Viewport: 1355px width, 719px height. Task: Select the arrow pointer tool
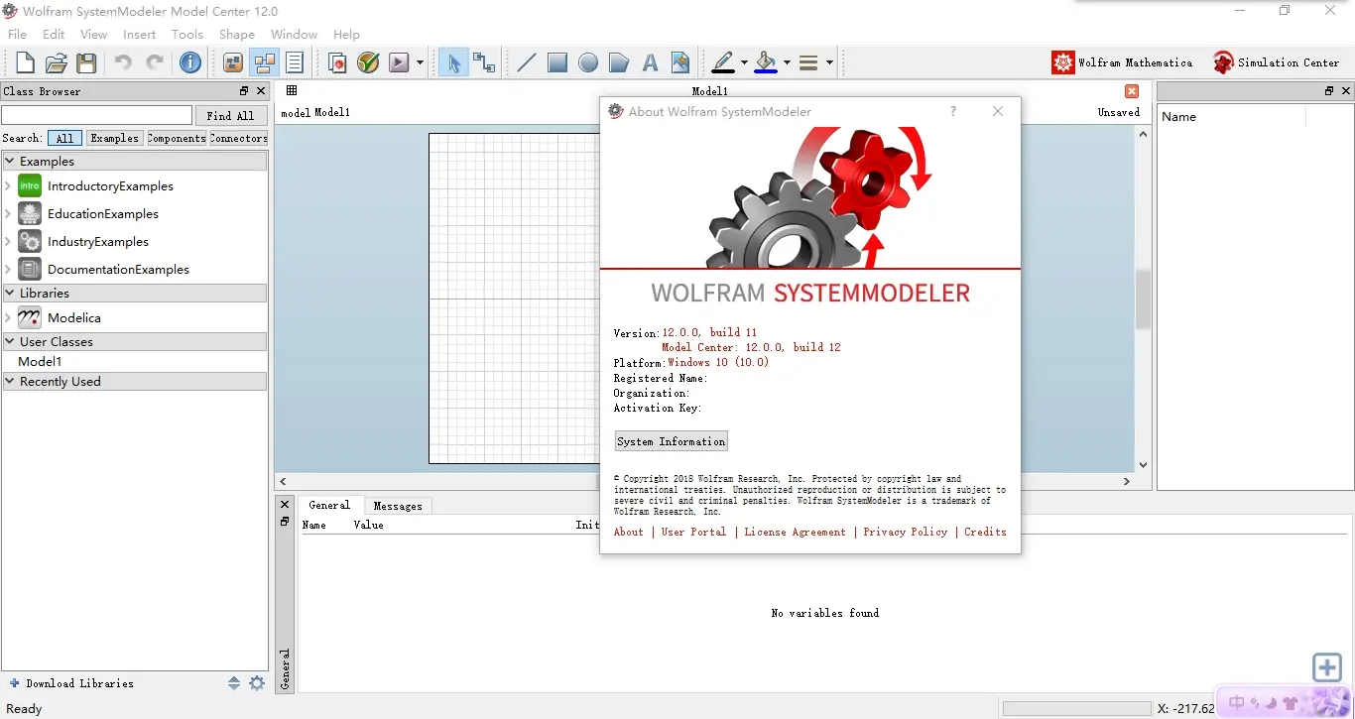(x=453, y=63)
